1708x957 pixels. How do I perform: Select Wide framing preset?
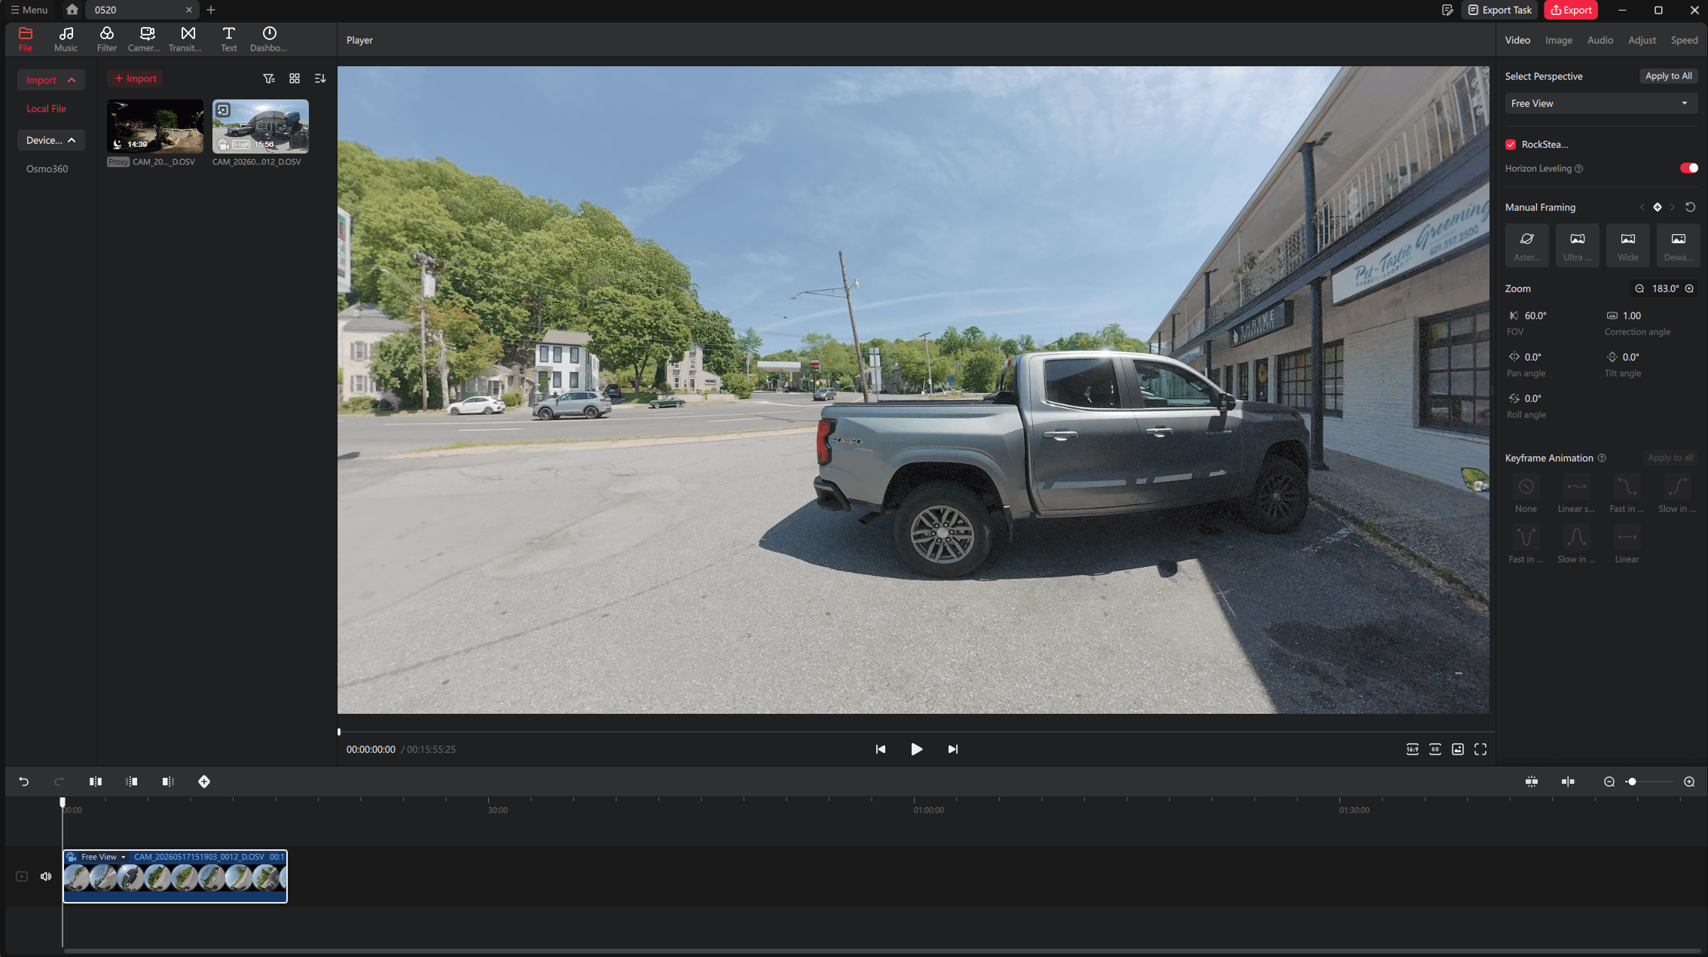[x=1628, y=245]
